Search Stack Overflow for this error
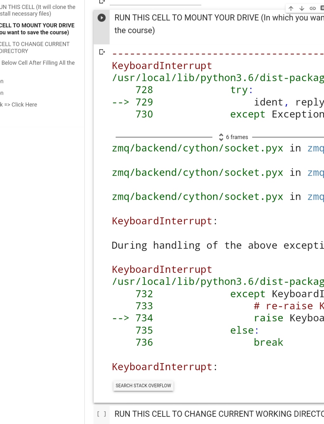The image size is (324, 424). tap(143, 386)
